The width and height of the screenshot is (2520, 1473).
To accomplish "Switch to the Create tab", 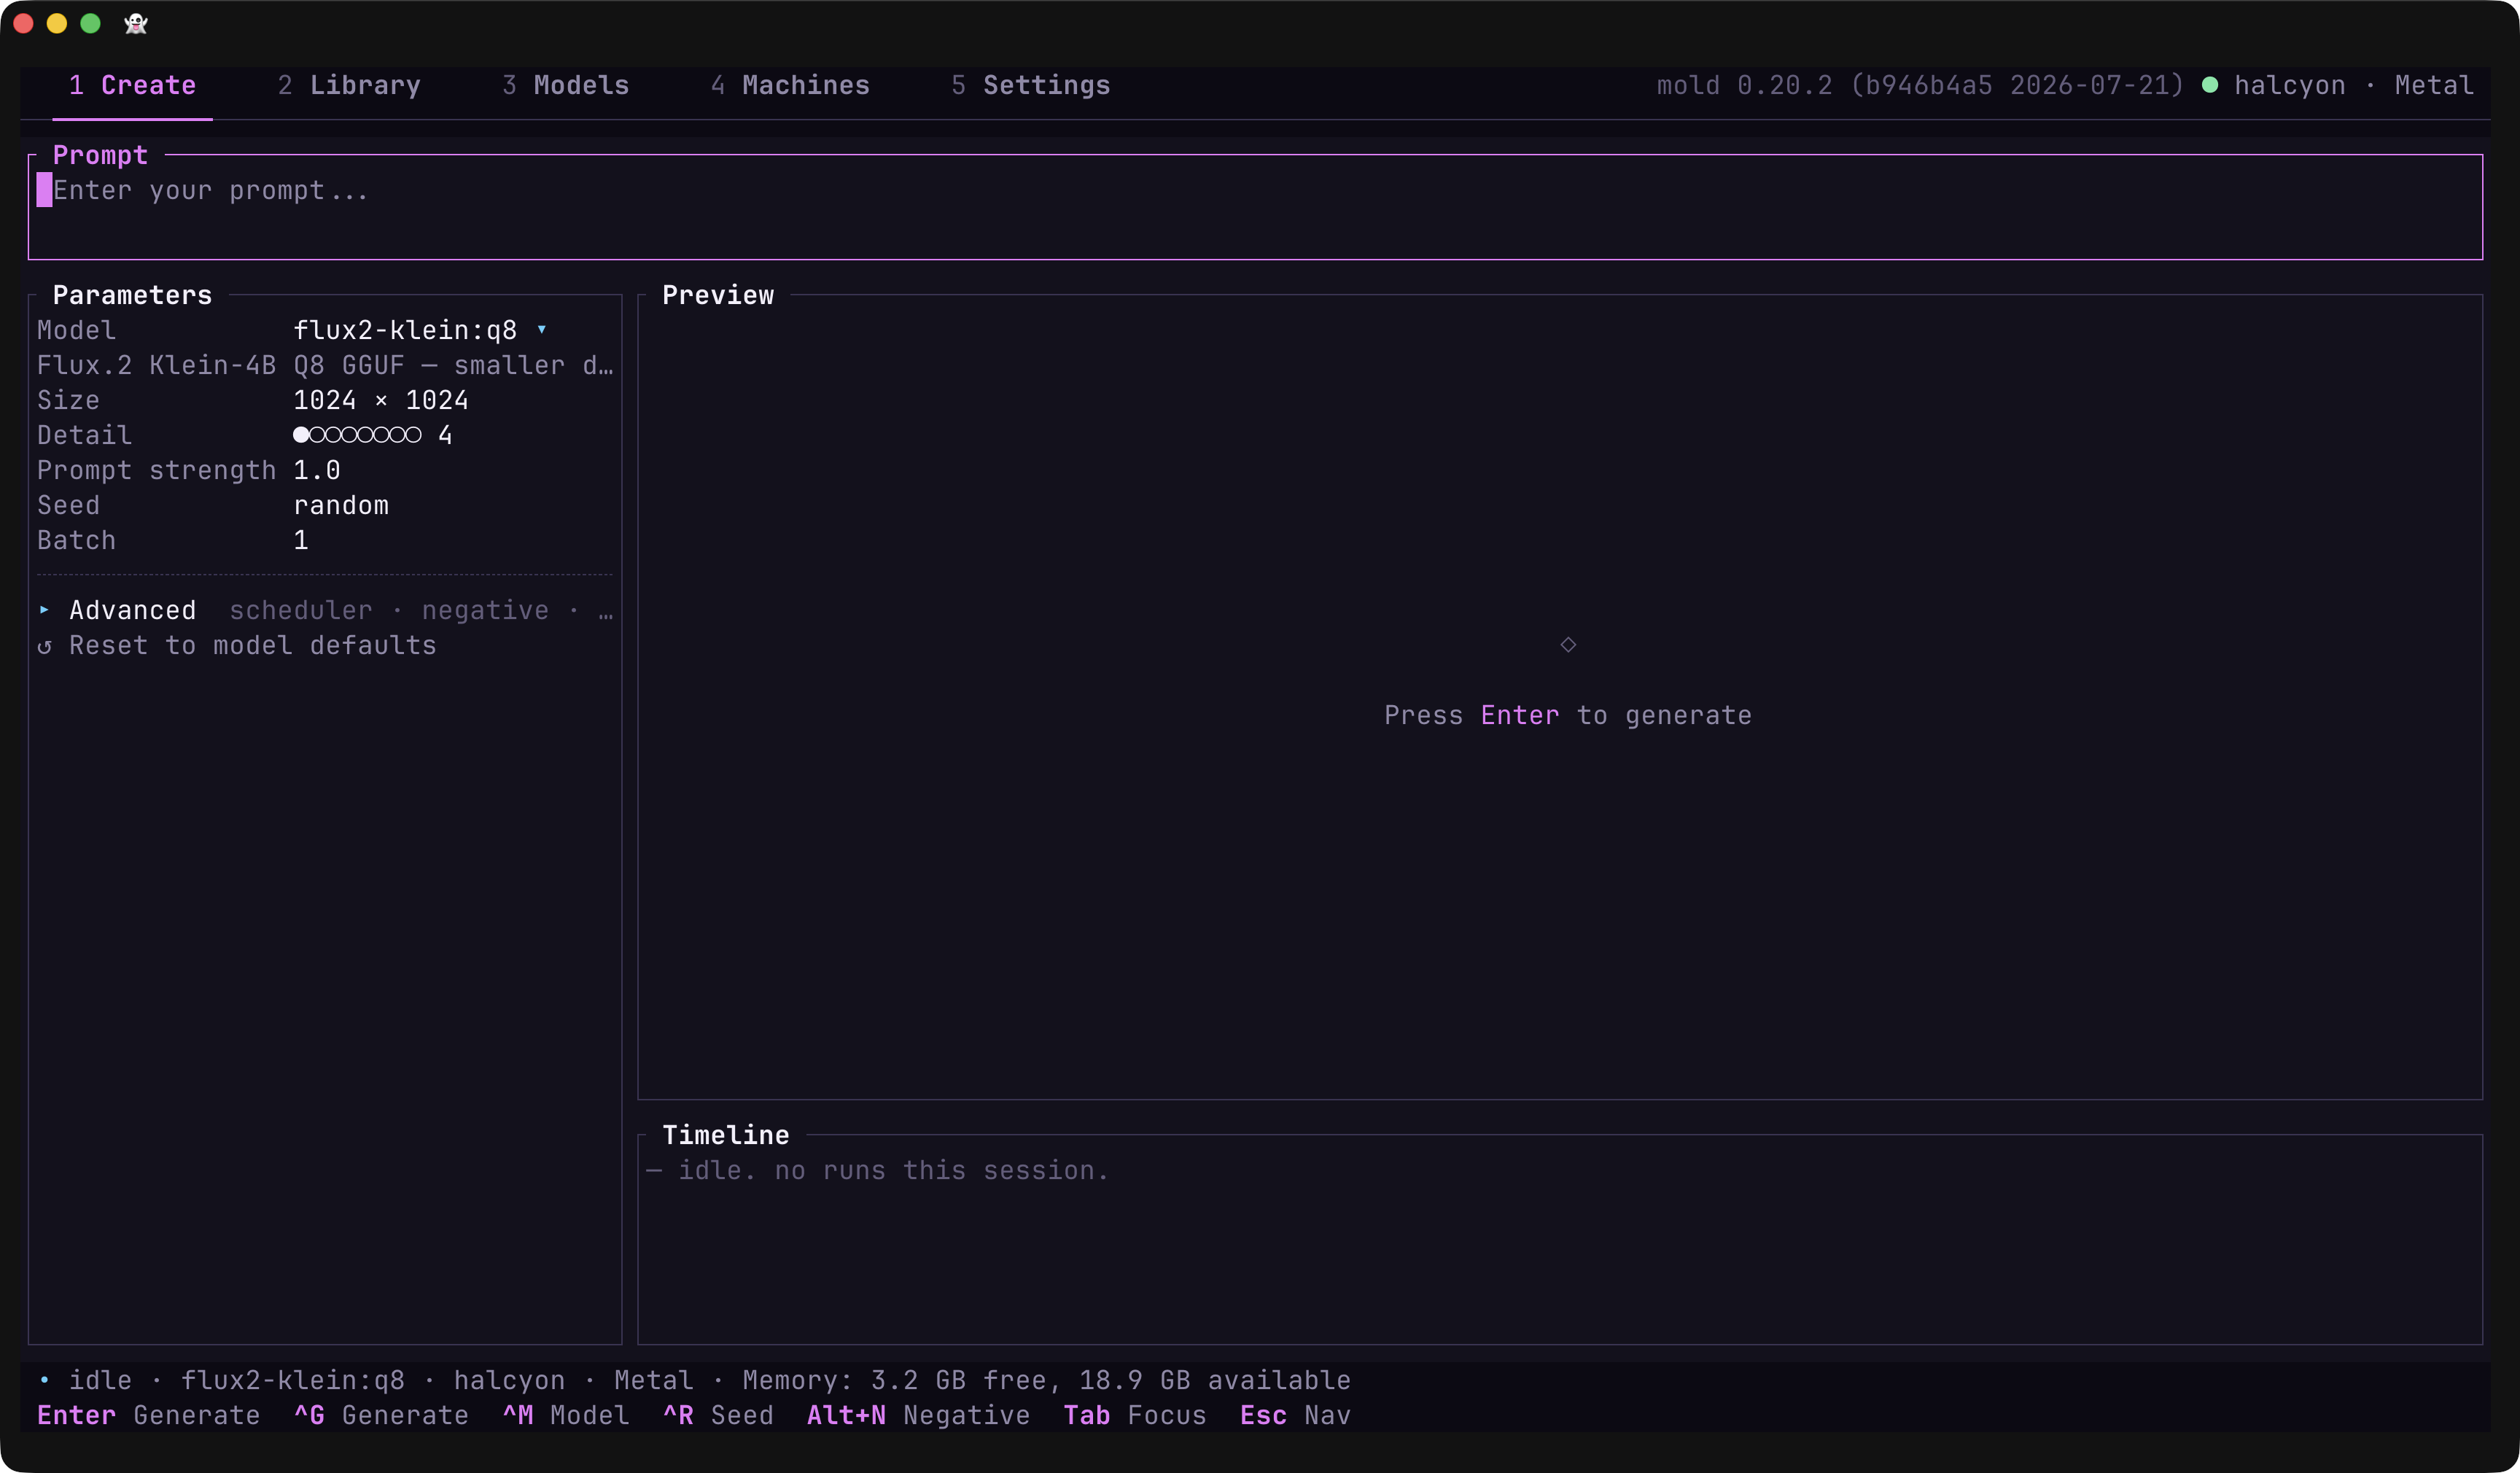I will (132, 85).
